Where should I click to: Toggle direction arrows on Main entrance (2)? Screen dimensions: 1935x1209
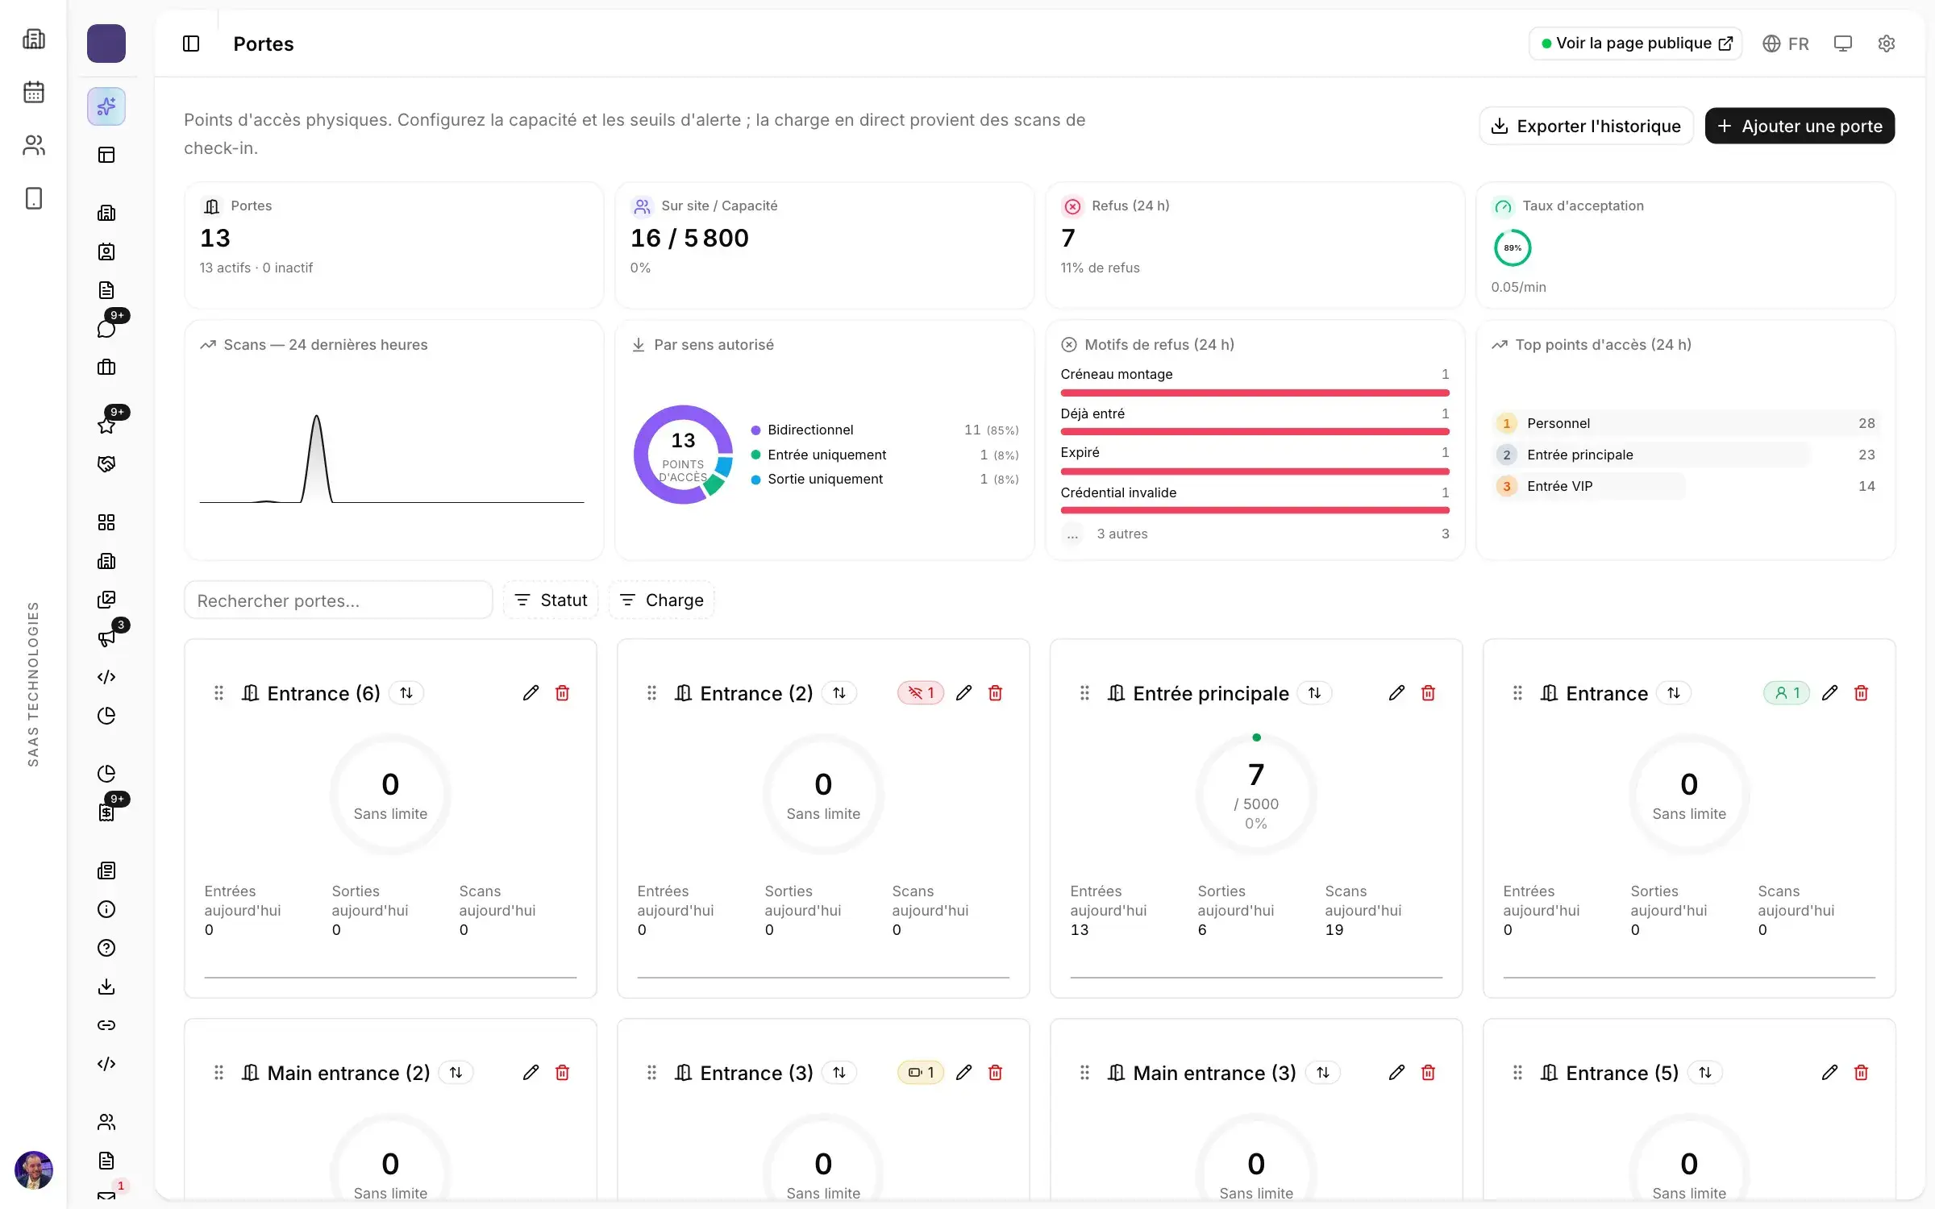tap(456, 1073)
